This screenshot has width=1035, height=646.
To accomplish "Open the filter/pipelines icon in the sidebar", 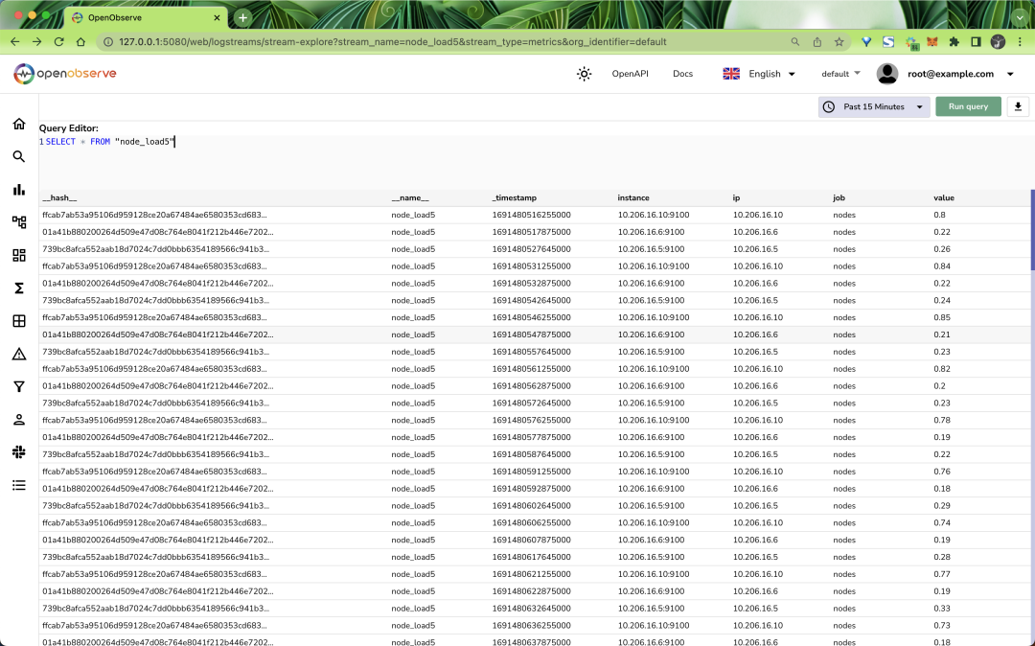I will [18, 386].
